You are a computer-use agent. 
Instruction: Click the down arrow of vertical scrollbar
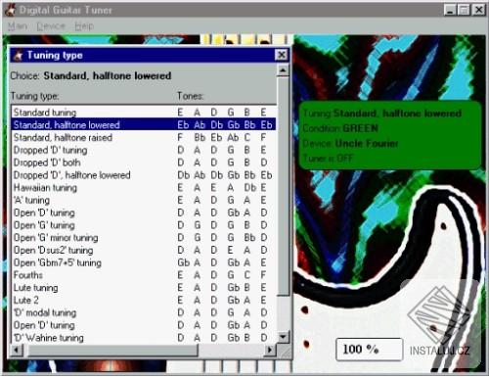283,337
